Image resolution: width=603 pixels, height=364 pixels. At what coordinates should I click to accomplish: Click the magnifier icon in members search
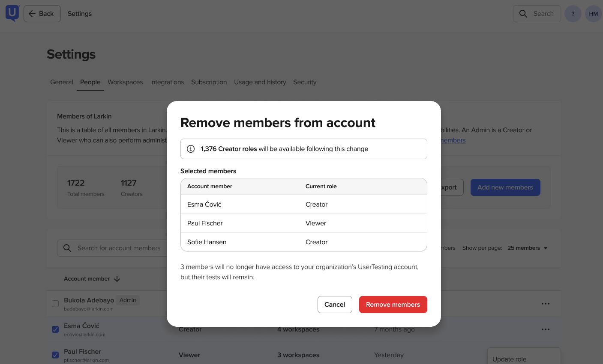pyautogui.click(x=67, y=248)
